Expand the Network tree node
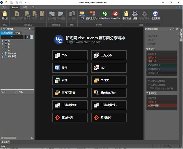This screenshot has height=149, width=183. tap(2, 54)
